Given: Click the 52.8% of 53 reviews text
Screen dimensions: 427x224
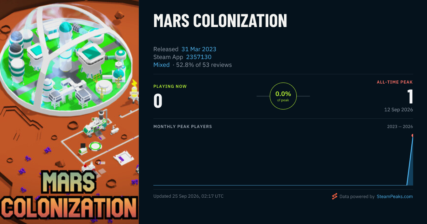Looking at the screenshot, I should [x=204, y=65].
